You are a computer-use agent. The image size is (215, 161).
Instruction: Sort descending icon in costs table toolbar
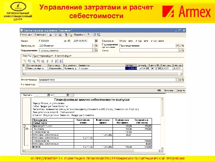[x=62, y=61]
